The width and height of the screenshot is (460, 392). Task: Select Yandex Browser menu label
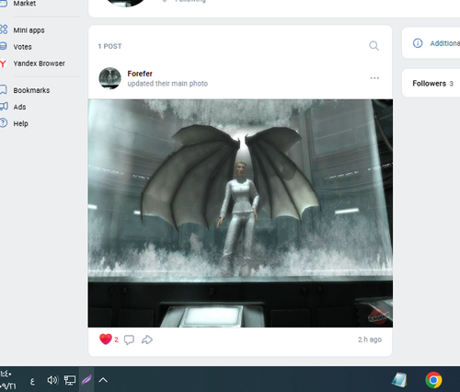(x=39, y=63)
